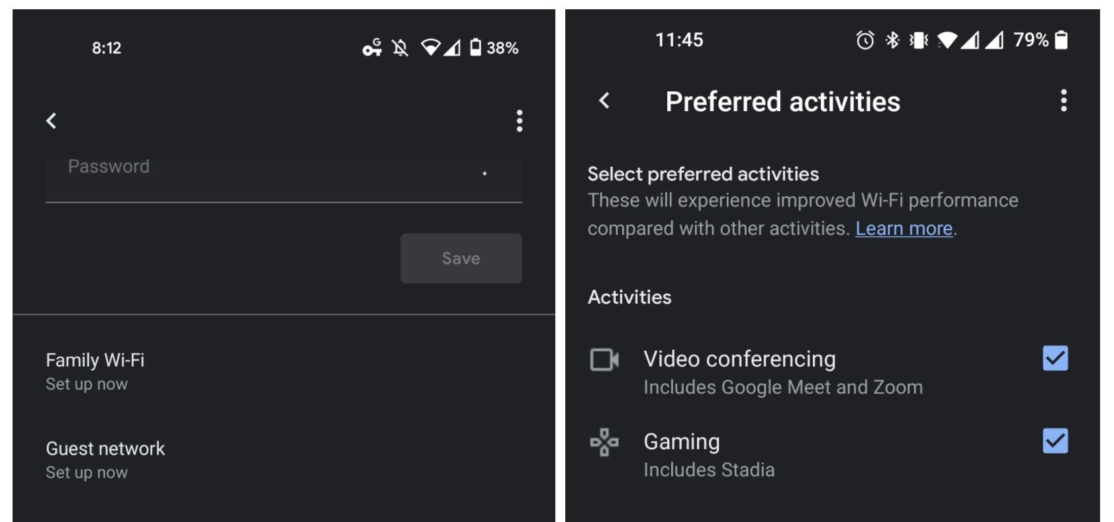Tap the gaming controller icon

point(604,442)
